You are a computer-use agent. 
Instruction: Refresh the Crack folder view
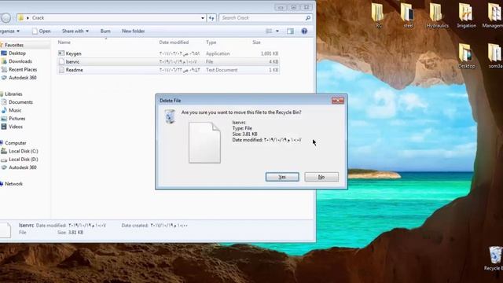point(211,18)
